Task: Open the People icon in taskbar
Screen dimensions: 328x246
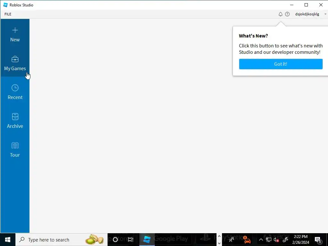Action: tap(232, 240)
